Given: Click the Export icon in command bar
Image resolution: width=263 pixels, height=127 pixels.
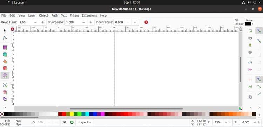Looking at the screenshot, I should (x=250, y=69).
